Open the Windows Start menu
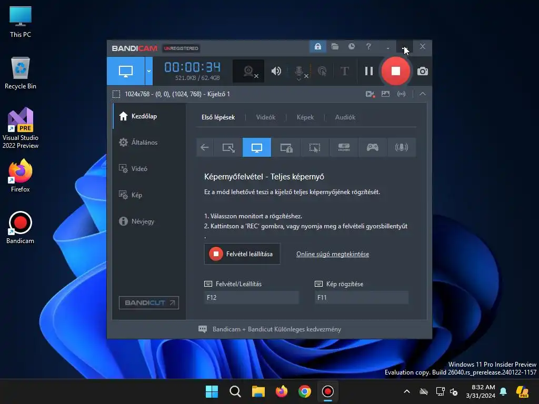Screen dimensions: 539x404 [x=212, y=391]
